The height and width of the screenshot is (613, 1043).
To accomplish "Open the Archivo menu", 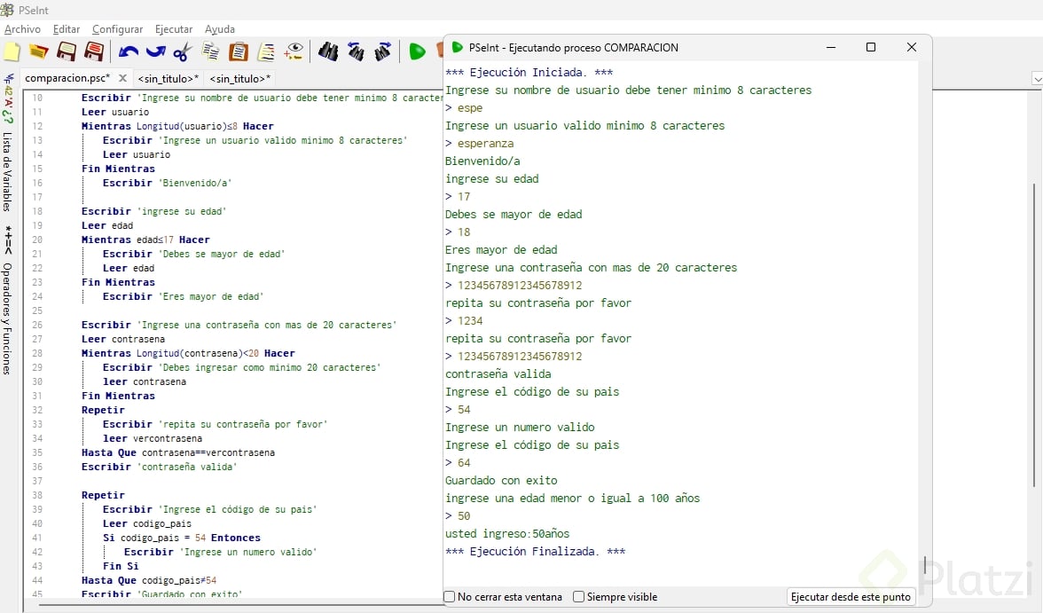I will (23, 29).
